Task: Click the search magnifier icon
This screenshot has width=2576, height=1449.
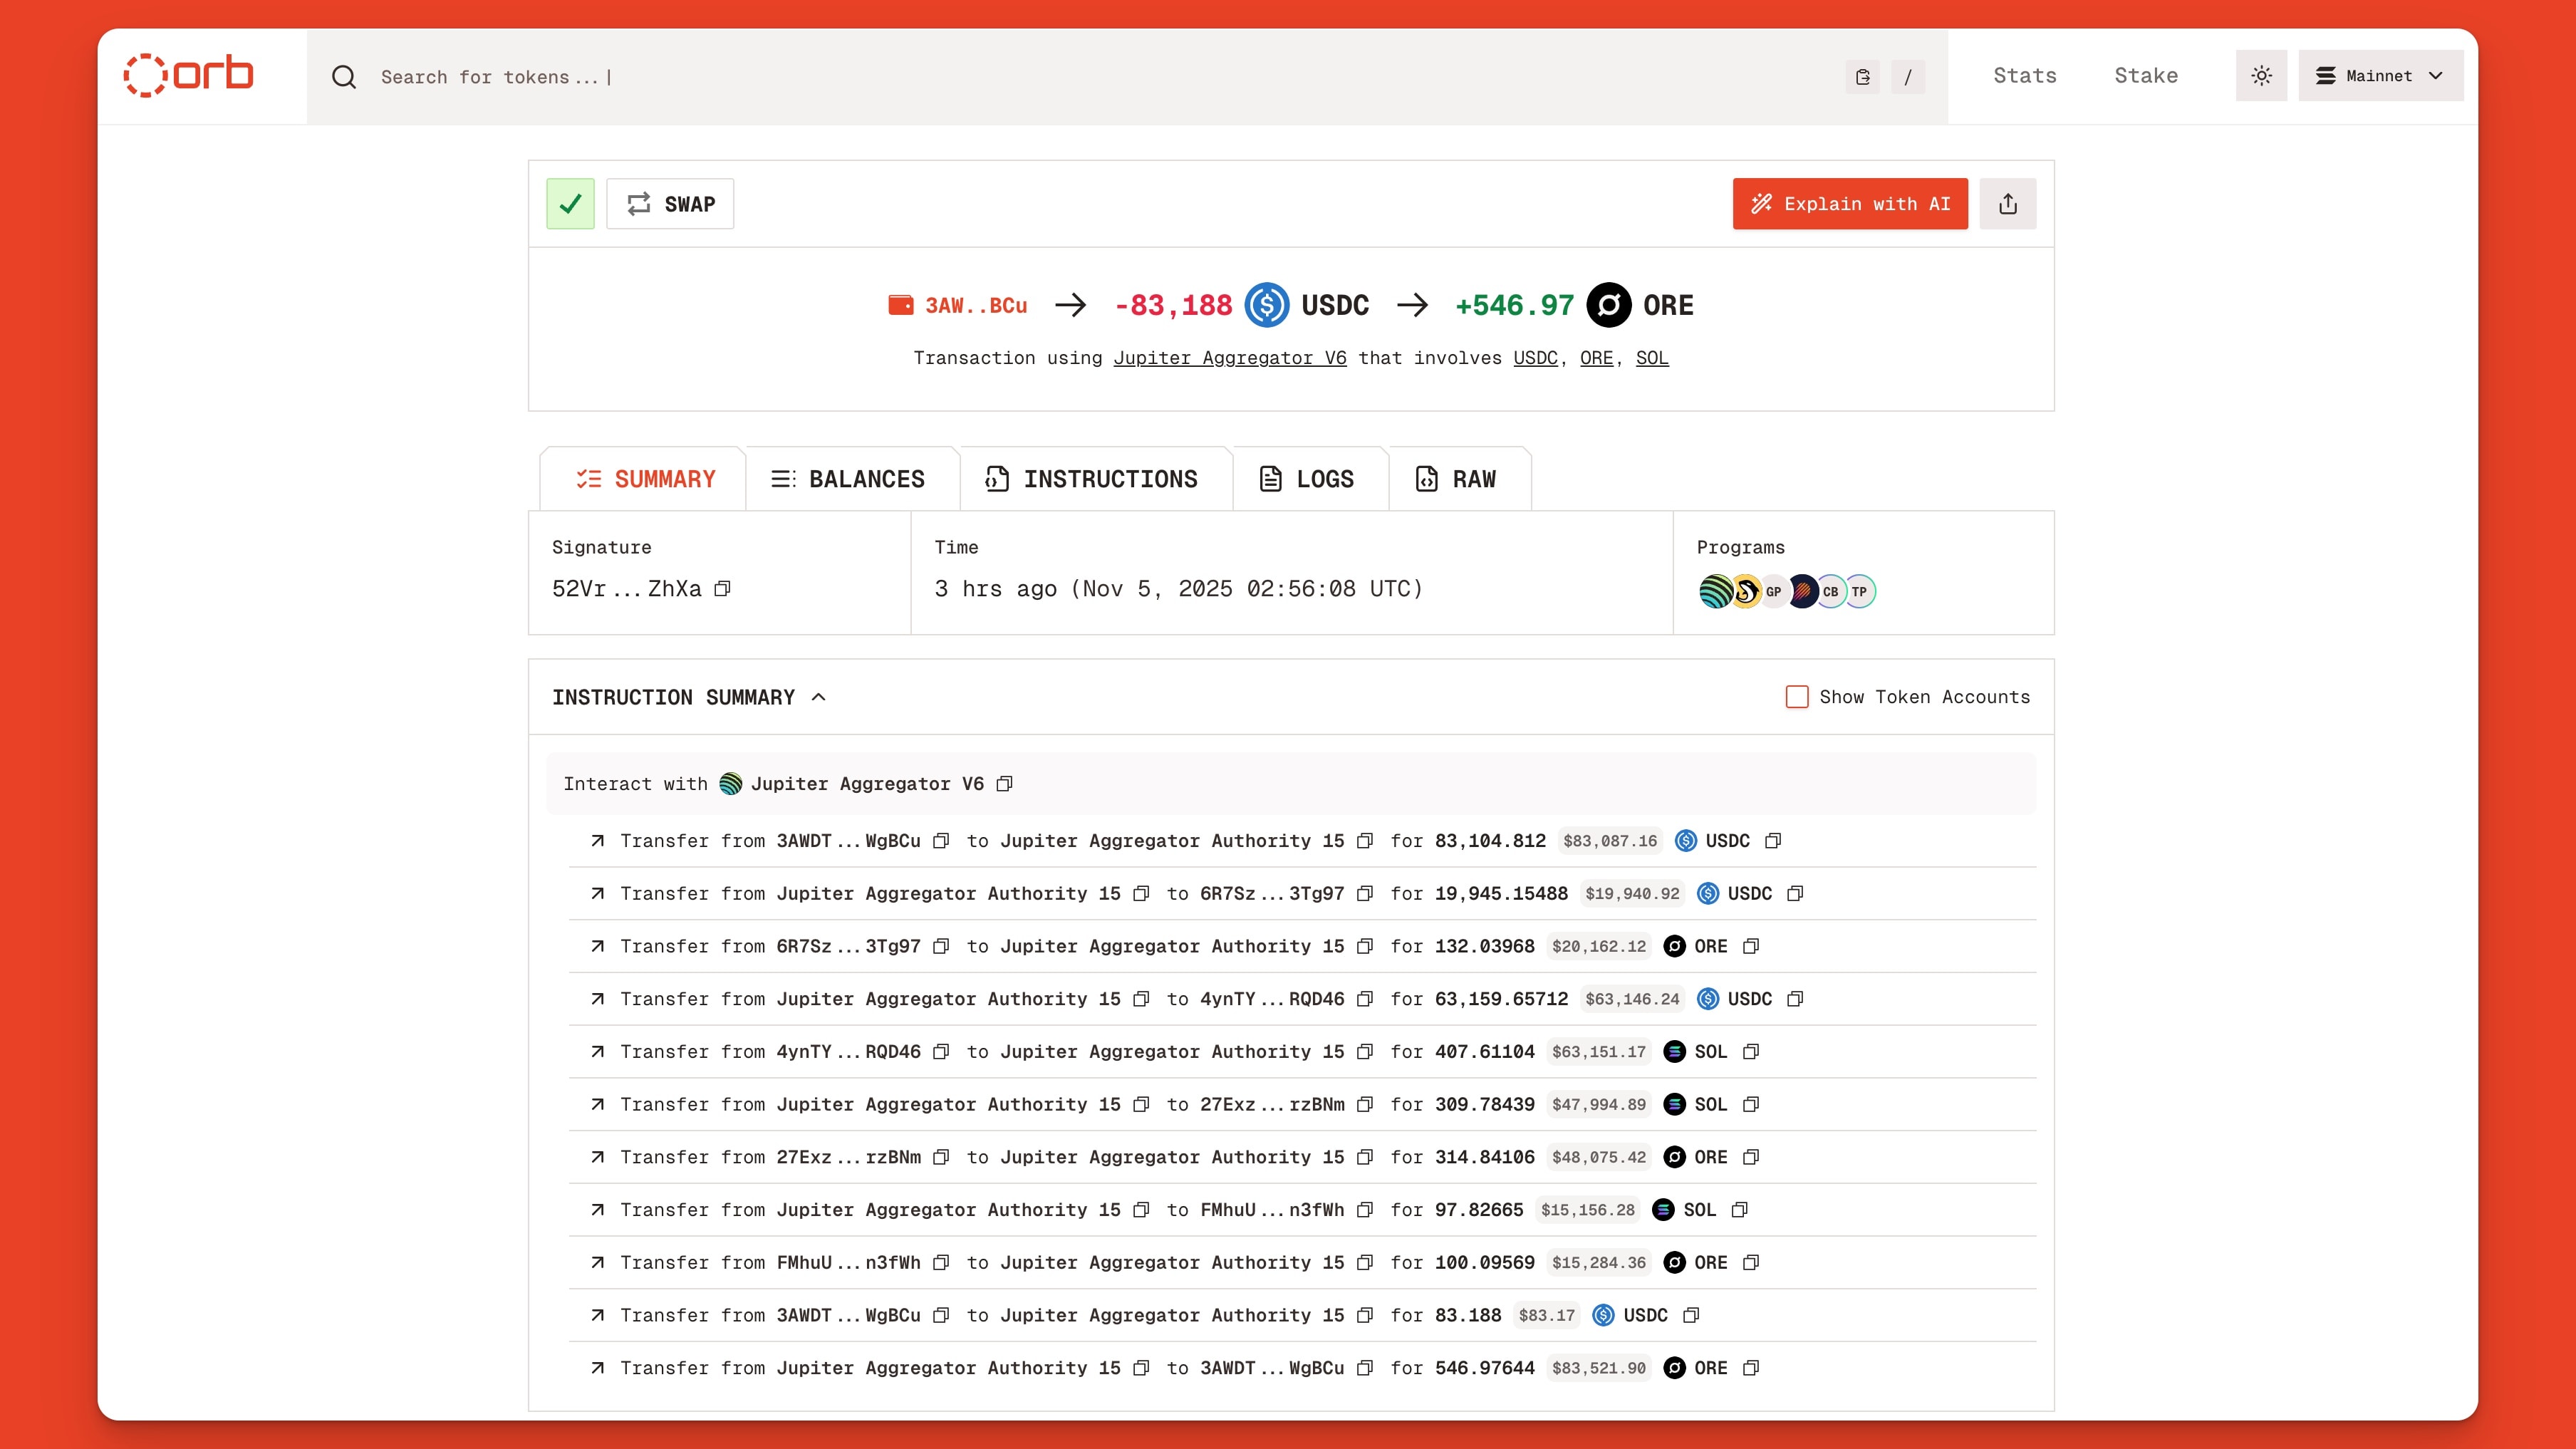Action: (x=344, y=76)
